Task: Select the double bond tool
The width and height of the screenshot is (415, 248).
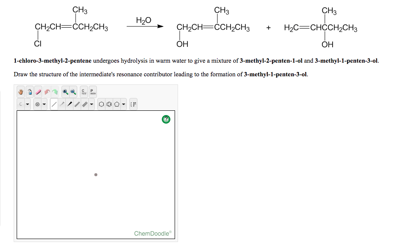Action: click(77, 103)
